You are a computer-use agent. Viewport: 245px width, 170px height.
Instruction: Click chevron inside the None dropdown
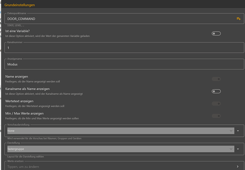point(231,131)
